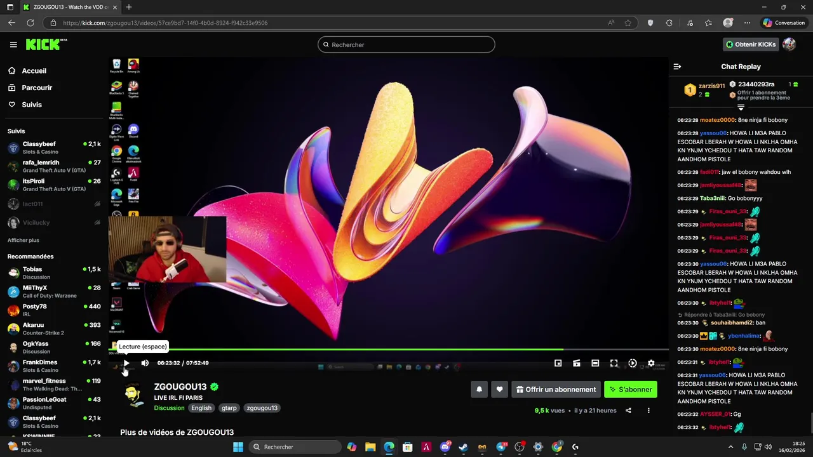Image resolution: width=813 pixels, height=457 pixels.
Task: Go back using the browser back arrow
Action: 12,23
